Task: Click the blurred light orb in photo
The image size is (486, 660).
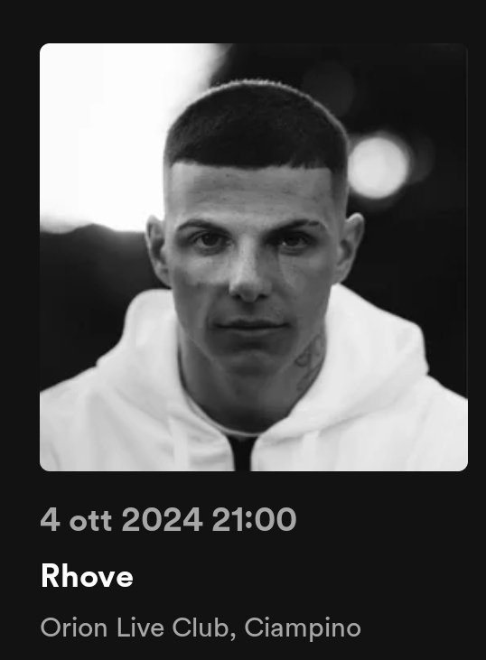Action: pyautogui.click(x=378, y=165)
